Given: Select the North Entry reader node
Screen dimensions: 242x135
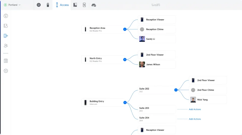Looking at the screenshot, I should click(103, 60).
